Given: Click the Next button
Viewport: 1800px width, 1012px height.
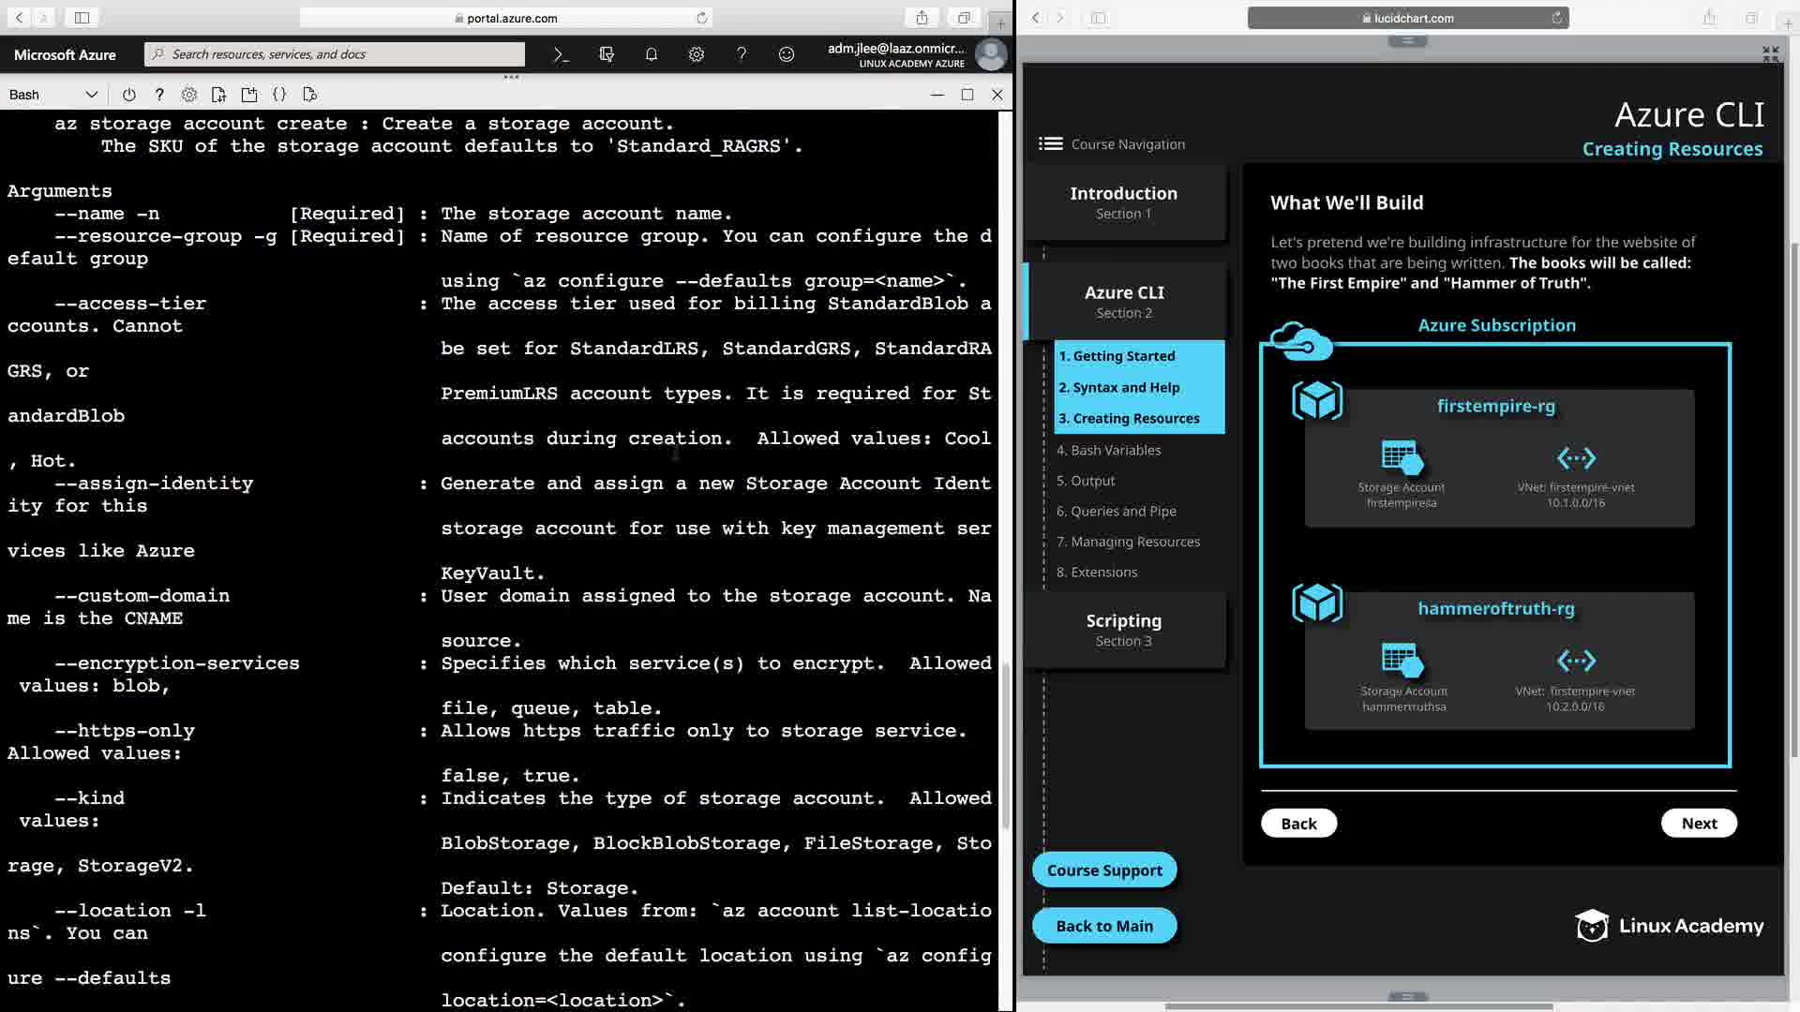Looking at the screenshot, I should point(1698,823).
